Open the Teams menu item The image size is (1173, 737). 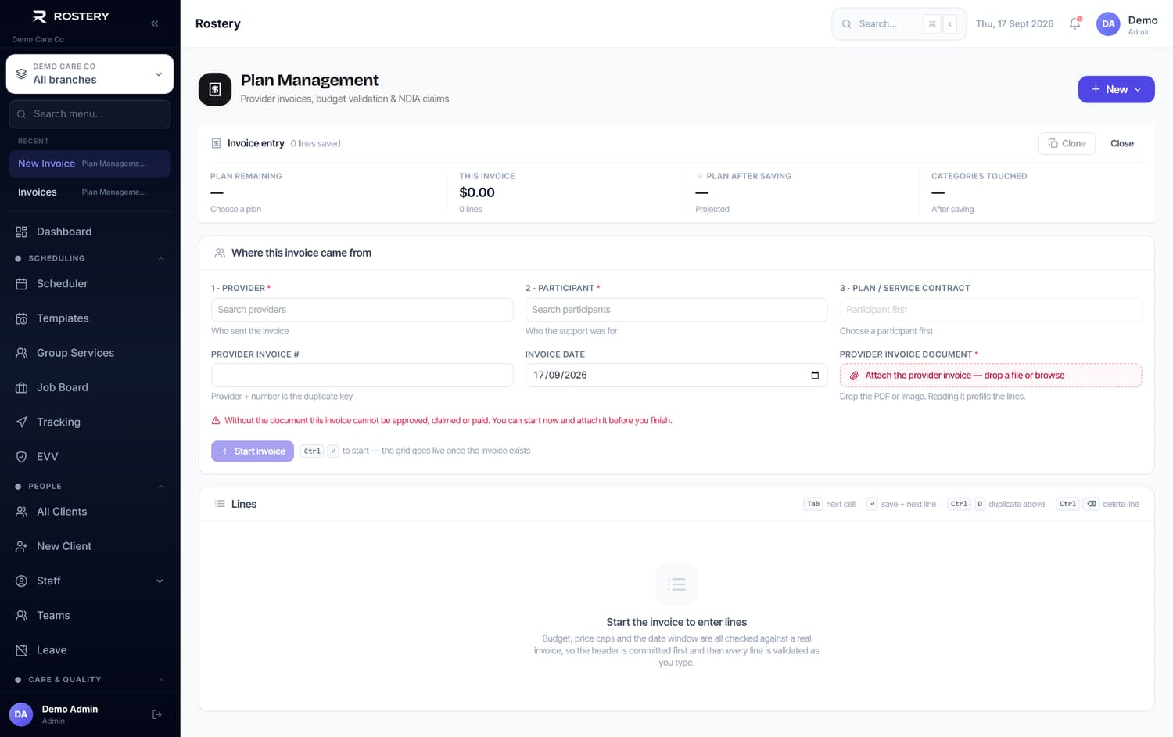pyautogui.click(x=90, y=616)
